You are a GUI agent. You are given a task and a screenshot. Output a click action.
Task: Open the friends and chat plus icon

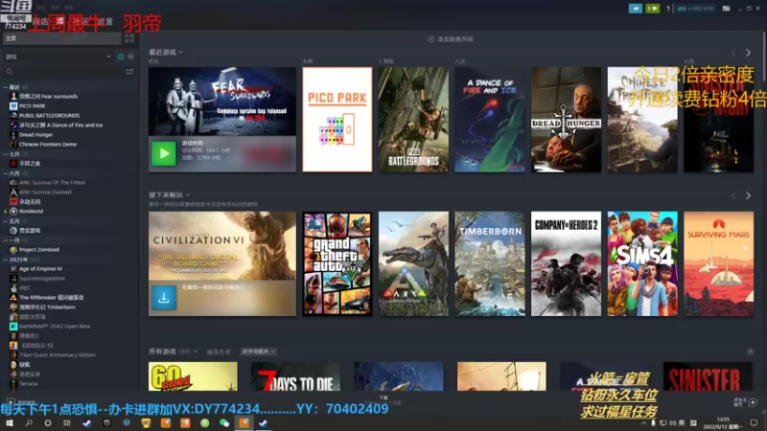753,402
